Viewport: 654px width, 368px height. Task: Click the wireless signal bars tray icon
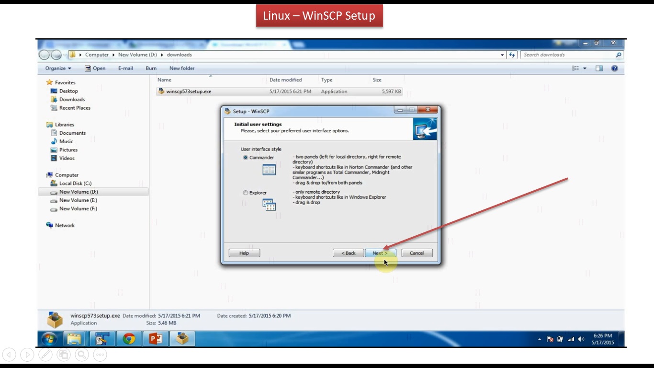571,339
